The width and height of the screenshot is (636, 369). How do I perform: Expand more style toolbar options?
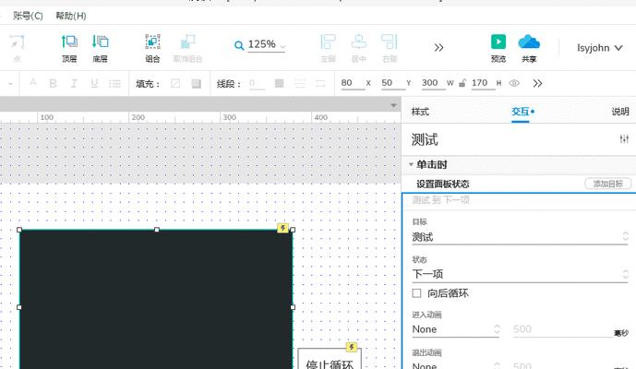coord(537,84)
